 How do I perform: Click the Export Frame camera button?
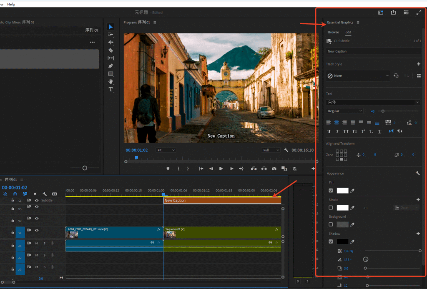(274, 169)
